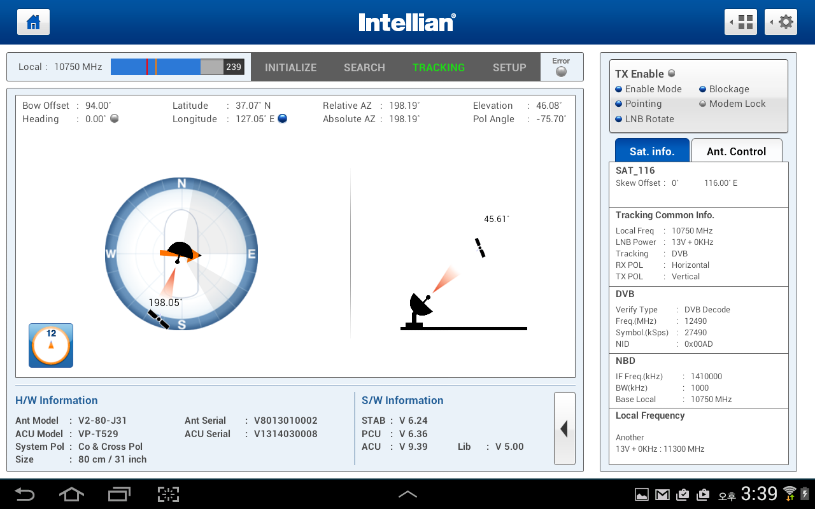The width and height of the screenshot is (815, 509).
Task: Tap DVB Freq. 12490 value
Action: [695, 321]
